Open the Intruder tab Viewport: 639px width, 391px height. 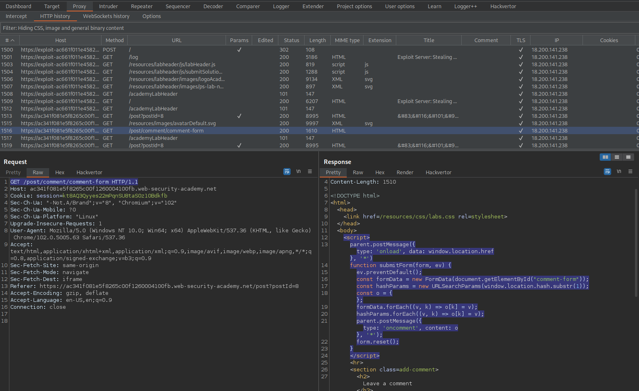click(108, 6)
